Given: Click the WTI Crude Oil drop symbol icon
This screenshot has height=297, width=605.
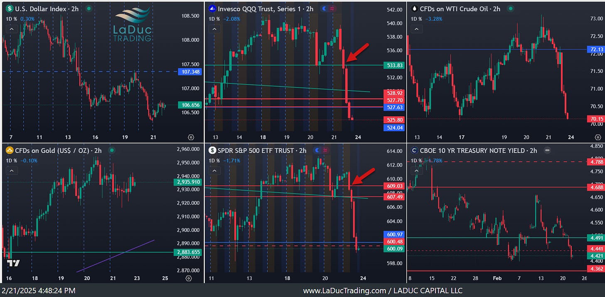Looking at the screenshot, I should tap(414, 8).
